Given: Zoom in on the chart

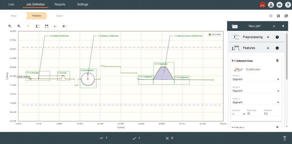Looking at the screenshot, I should [x=10, y=26].
